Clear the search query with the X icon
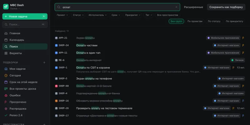 pos(176,7)
